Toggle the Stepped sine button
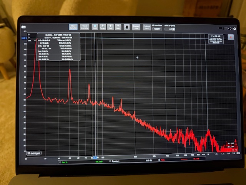Image resolution: width=246 pixels, height=185 pixels. pos(136,27)
